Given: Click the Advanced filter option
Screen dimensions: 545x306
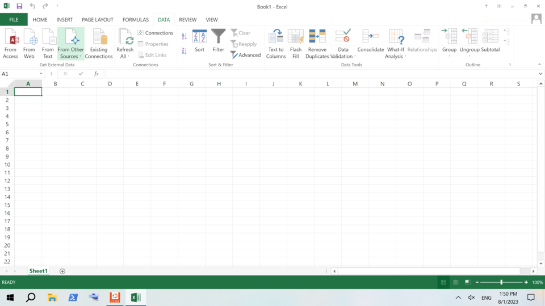Looking at the screenshot, I should click(x=245, y=55).
